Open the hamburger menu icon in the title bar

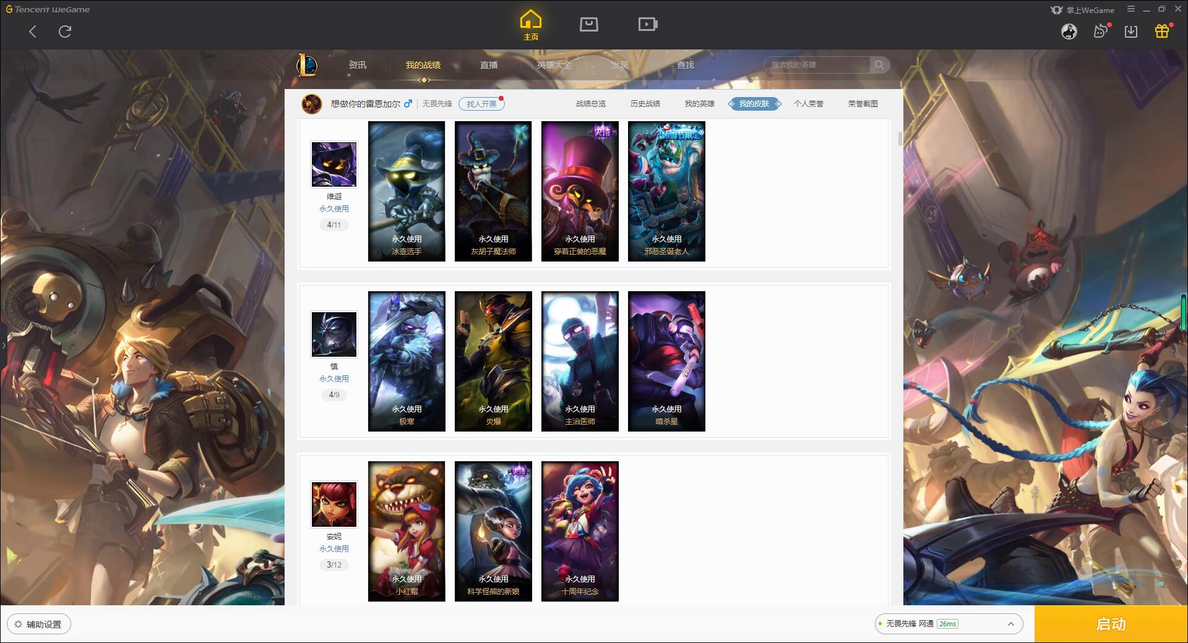click(1131, 9)
